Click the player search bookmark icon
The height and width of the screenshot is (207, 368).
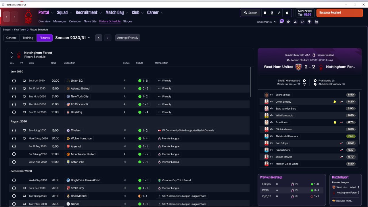coord(295,22)
